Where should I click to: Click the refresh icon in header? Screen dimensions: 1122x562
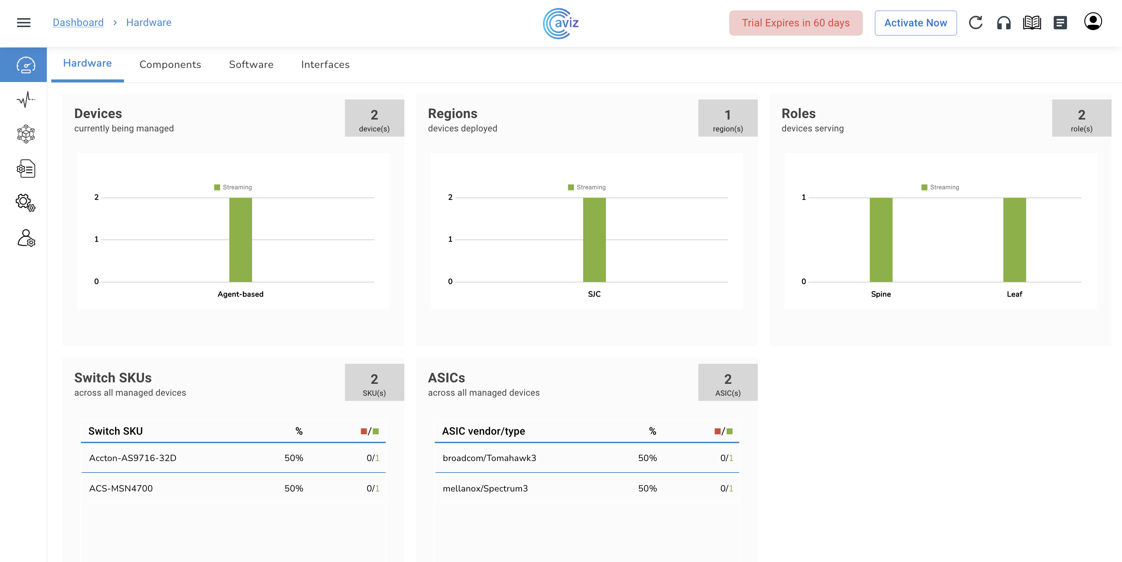(975, 23)
